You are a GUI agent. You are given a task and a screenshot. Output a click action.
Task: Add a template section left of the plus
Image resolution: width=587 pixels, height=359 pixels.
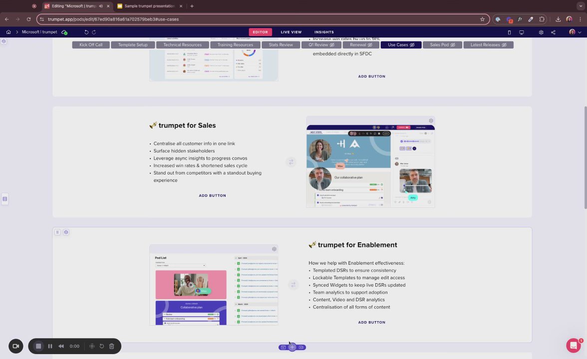pyautogui.click(x=284, y=348)
